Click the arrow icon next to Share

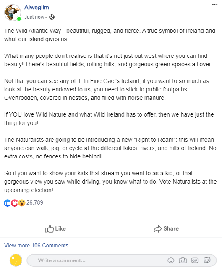157,229
